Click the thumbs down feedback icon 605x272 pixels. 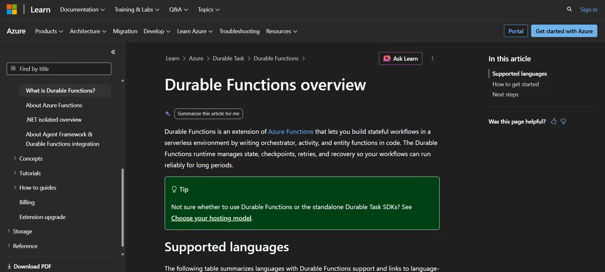click(563, 121)
